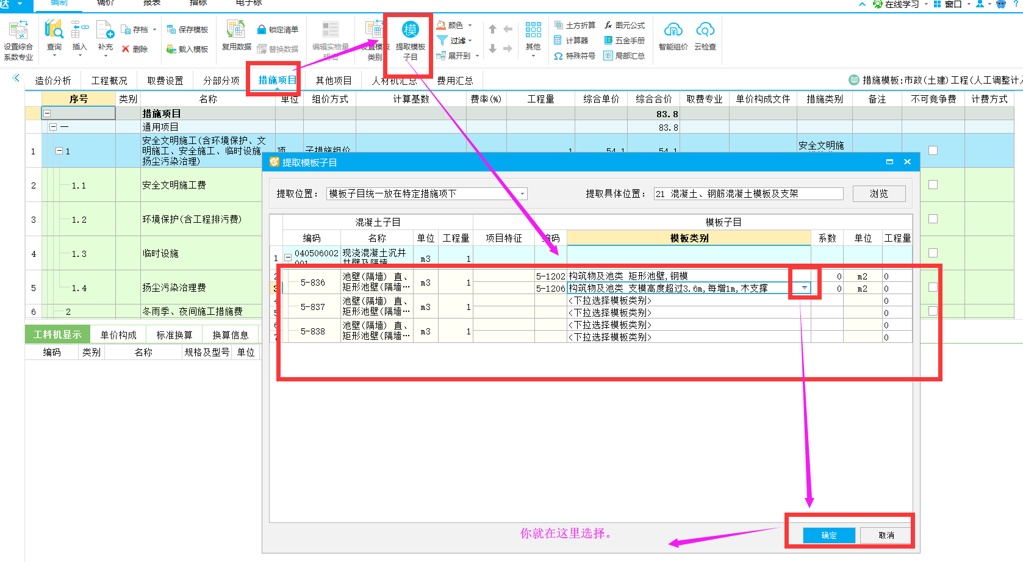Screen dimensions: 1023x562
Task: Collapse the 措施项目 root tree node
Action: click(47, 113)
